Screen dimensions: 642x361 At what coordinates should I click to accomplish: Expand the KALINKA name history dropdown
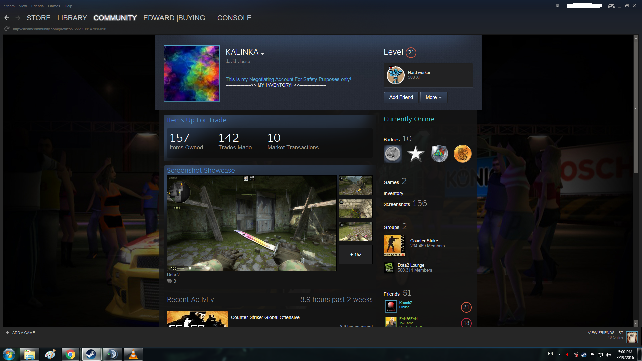coord(263,53)
